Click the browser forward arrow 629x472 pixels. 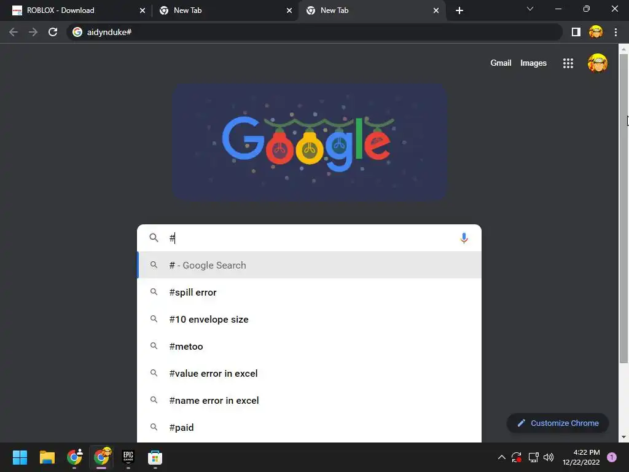tap(33, 32)
